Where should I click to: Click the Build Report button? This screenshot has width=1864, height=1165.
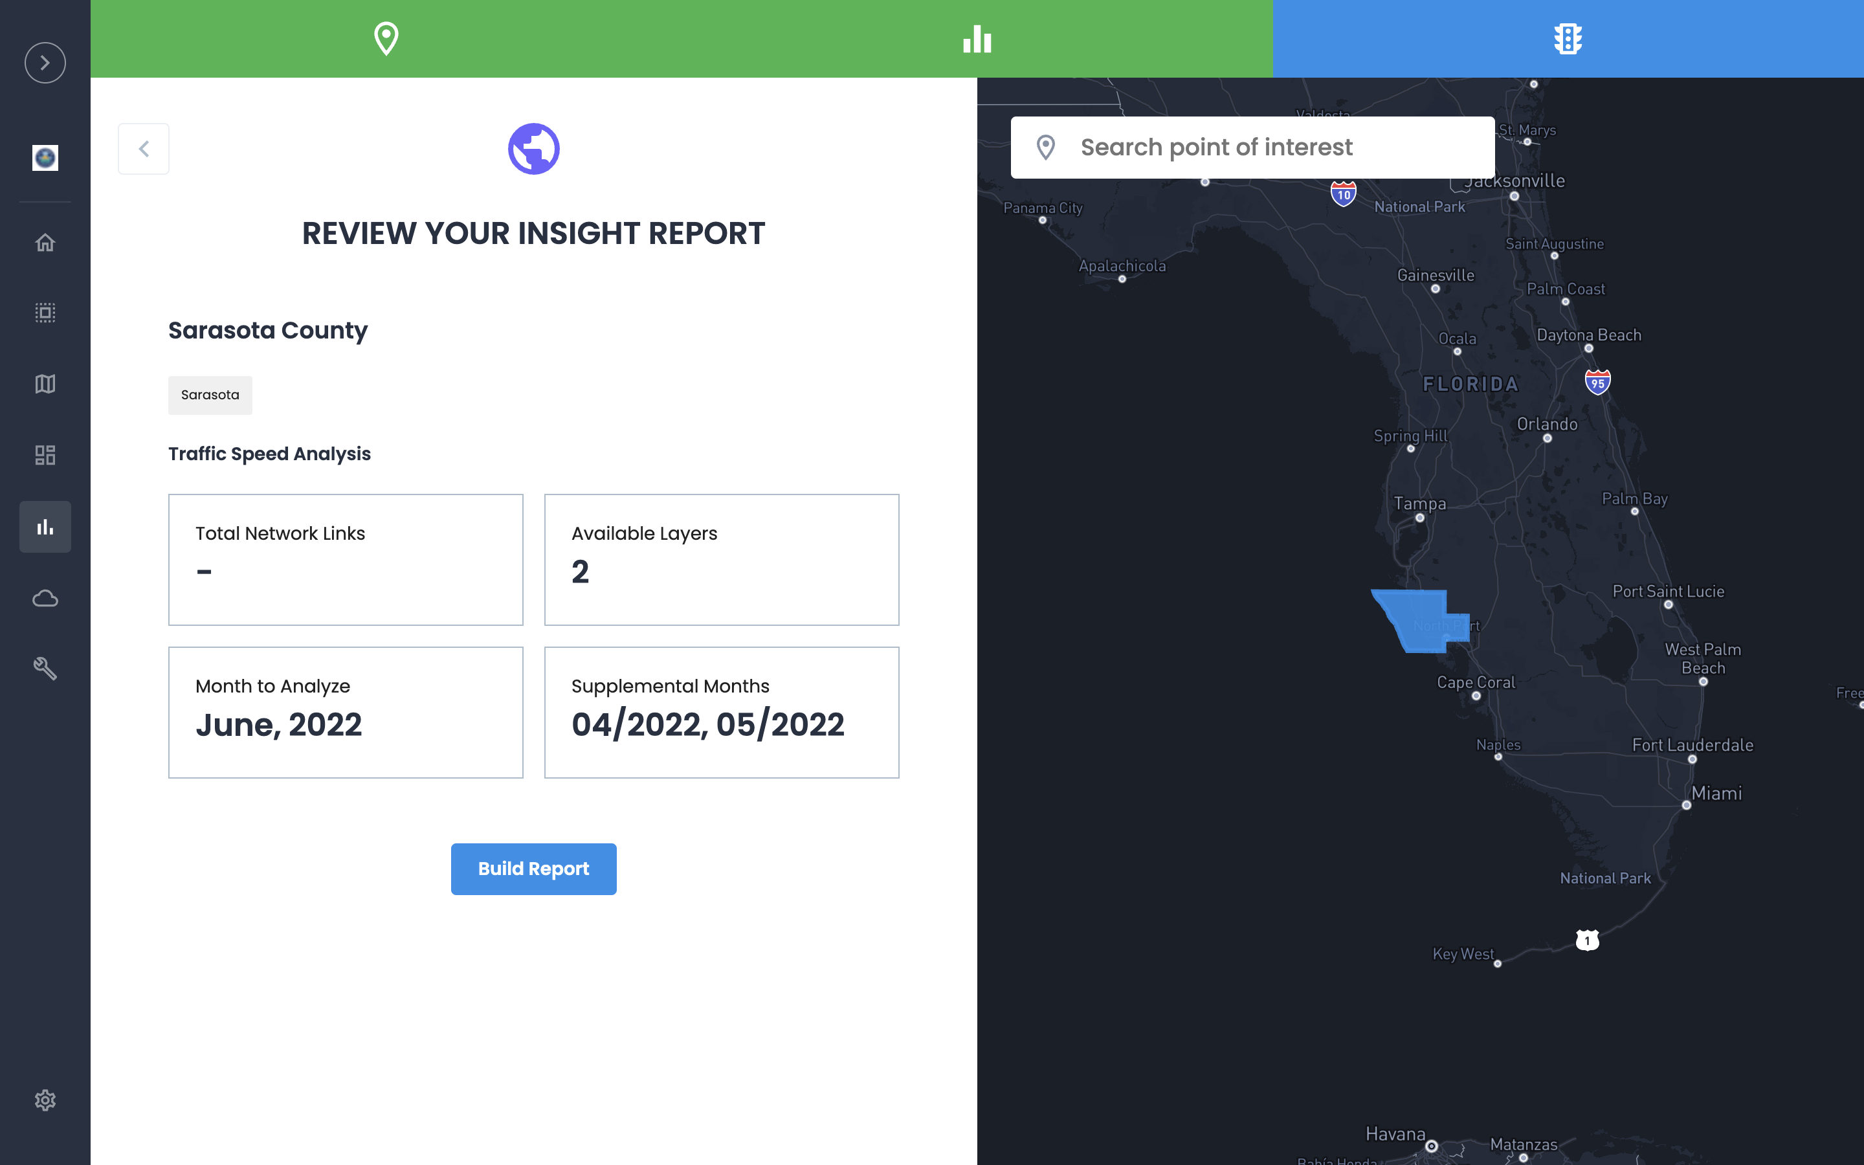click(533, 869)
